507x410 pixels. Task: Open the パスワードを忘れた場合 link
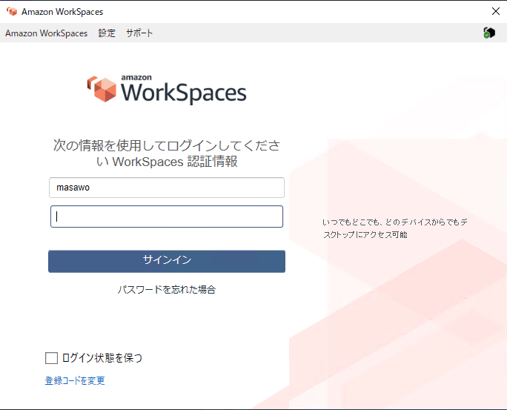(167, 289)
